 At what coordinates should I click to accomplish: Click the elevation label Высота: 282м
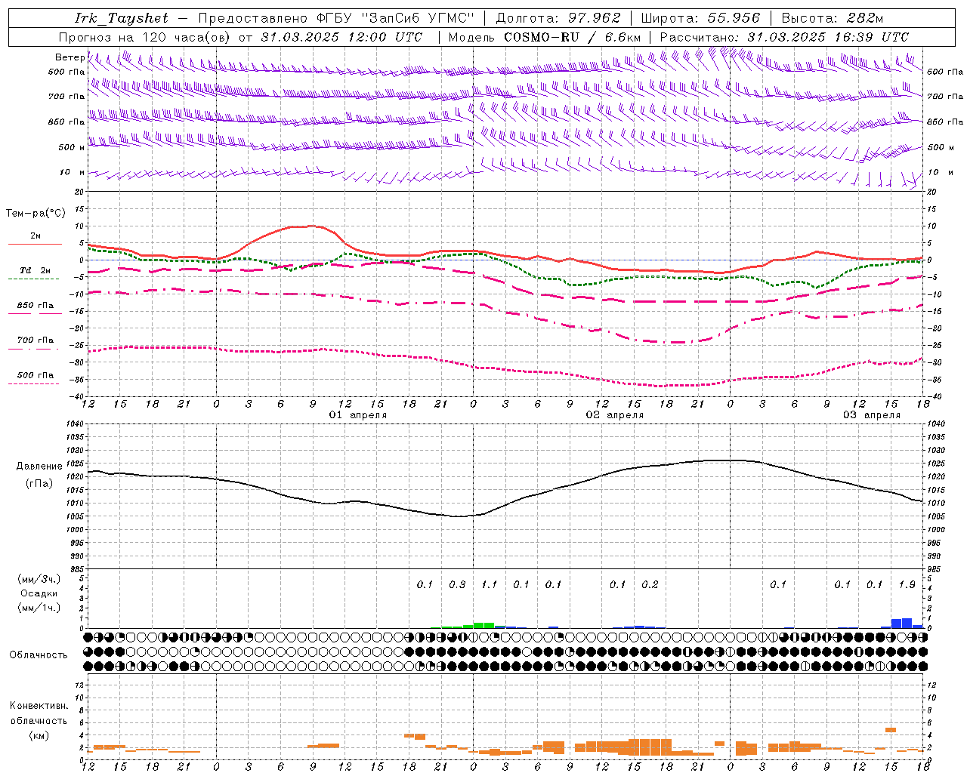[833, 18]
